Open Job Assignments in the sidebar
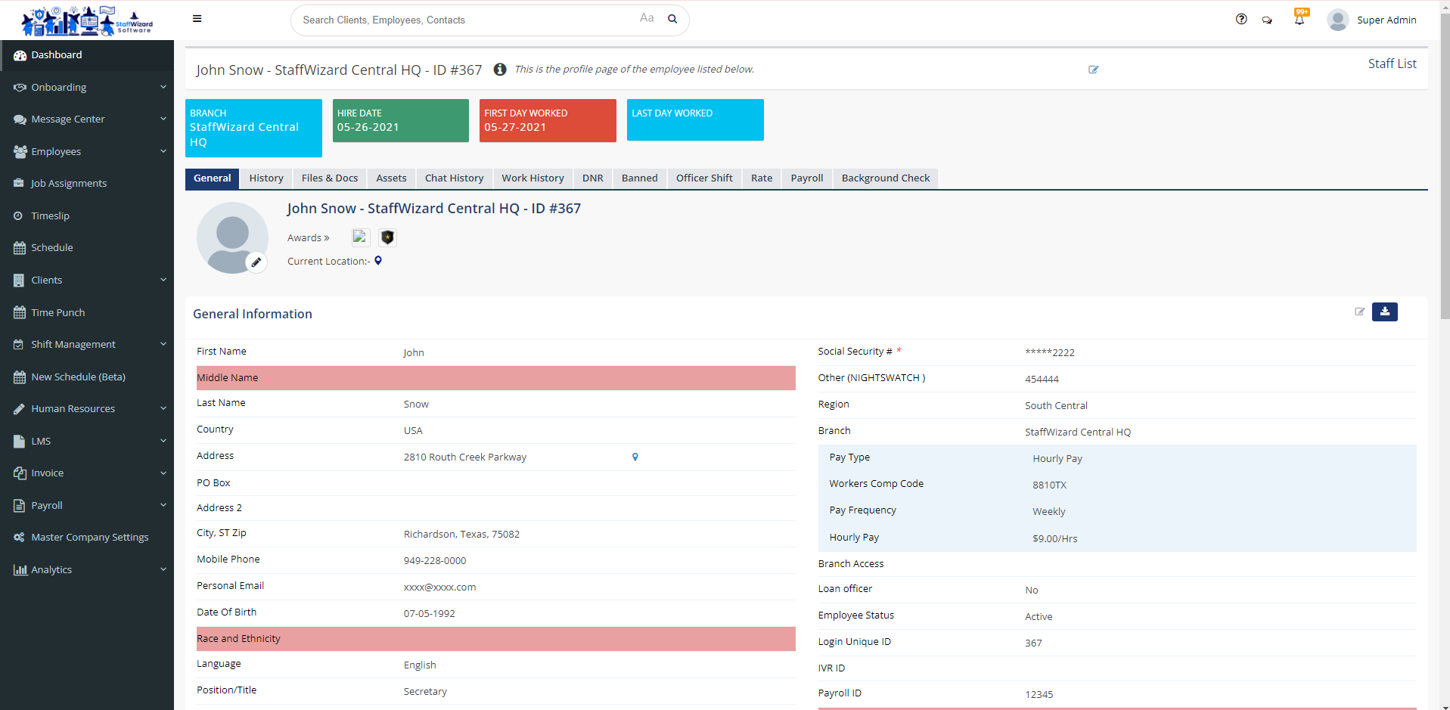This screenshot has width=1450, height=710. pyautogui.click(x=69, y=184)
